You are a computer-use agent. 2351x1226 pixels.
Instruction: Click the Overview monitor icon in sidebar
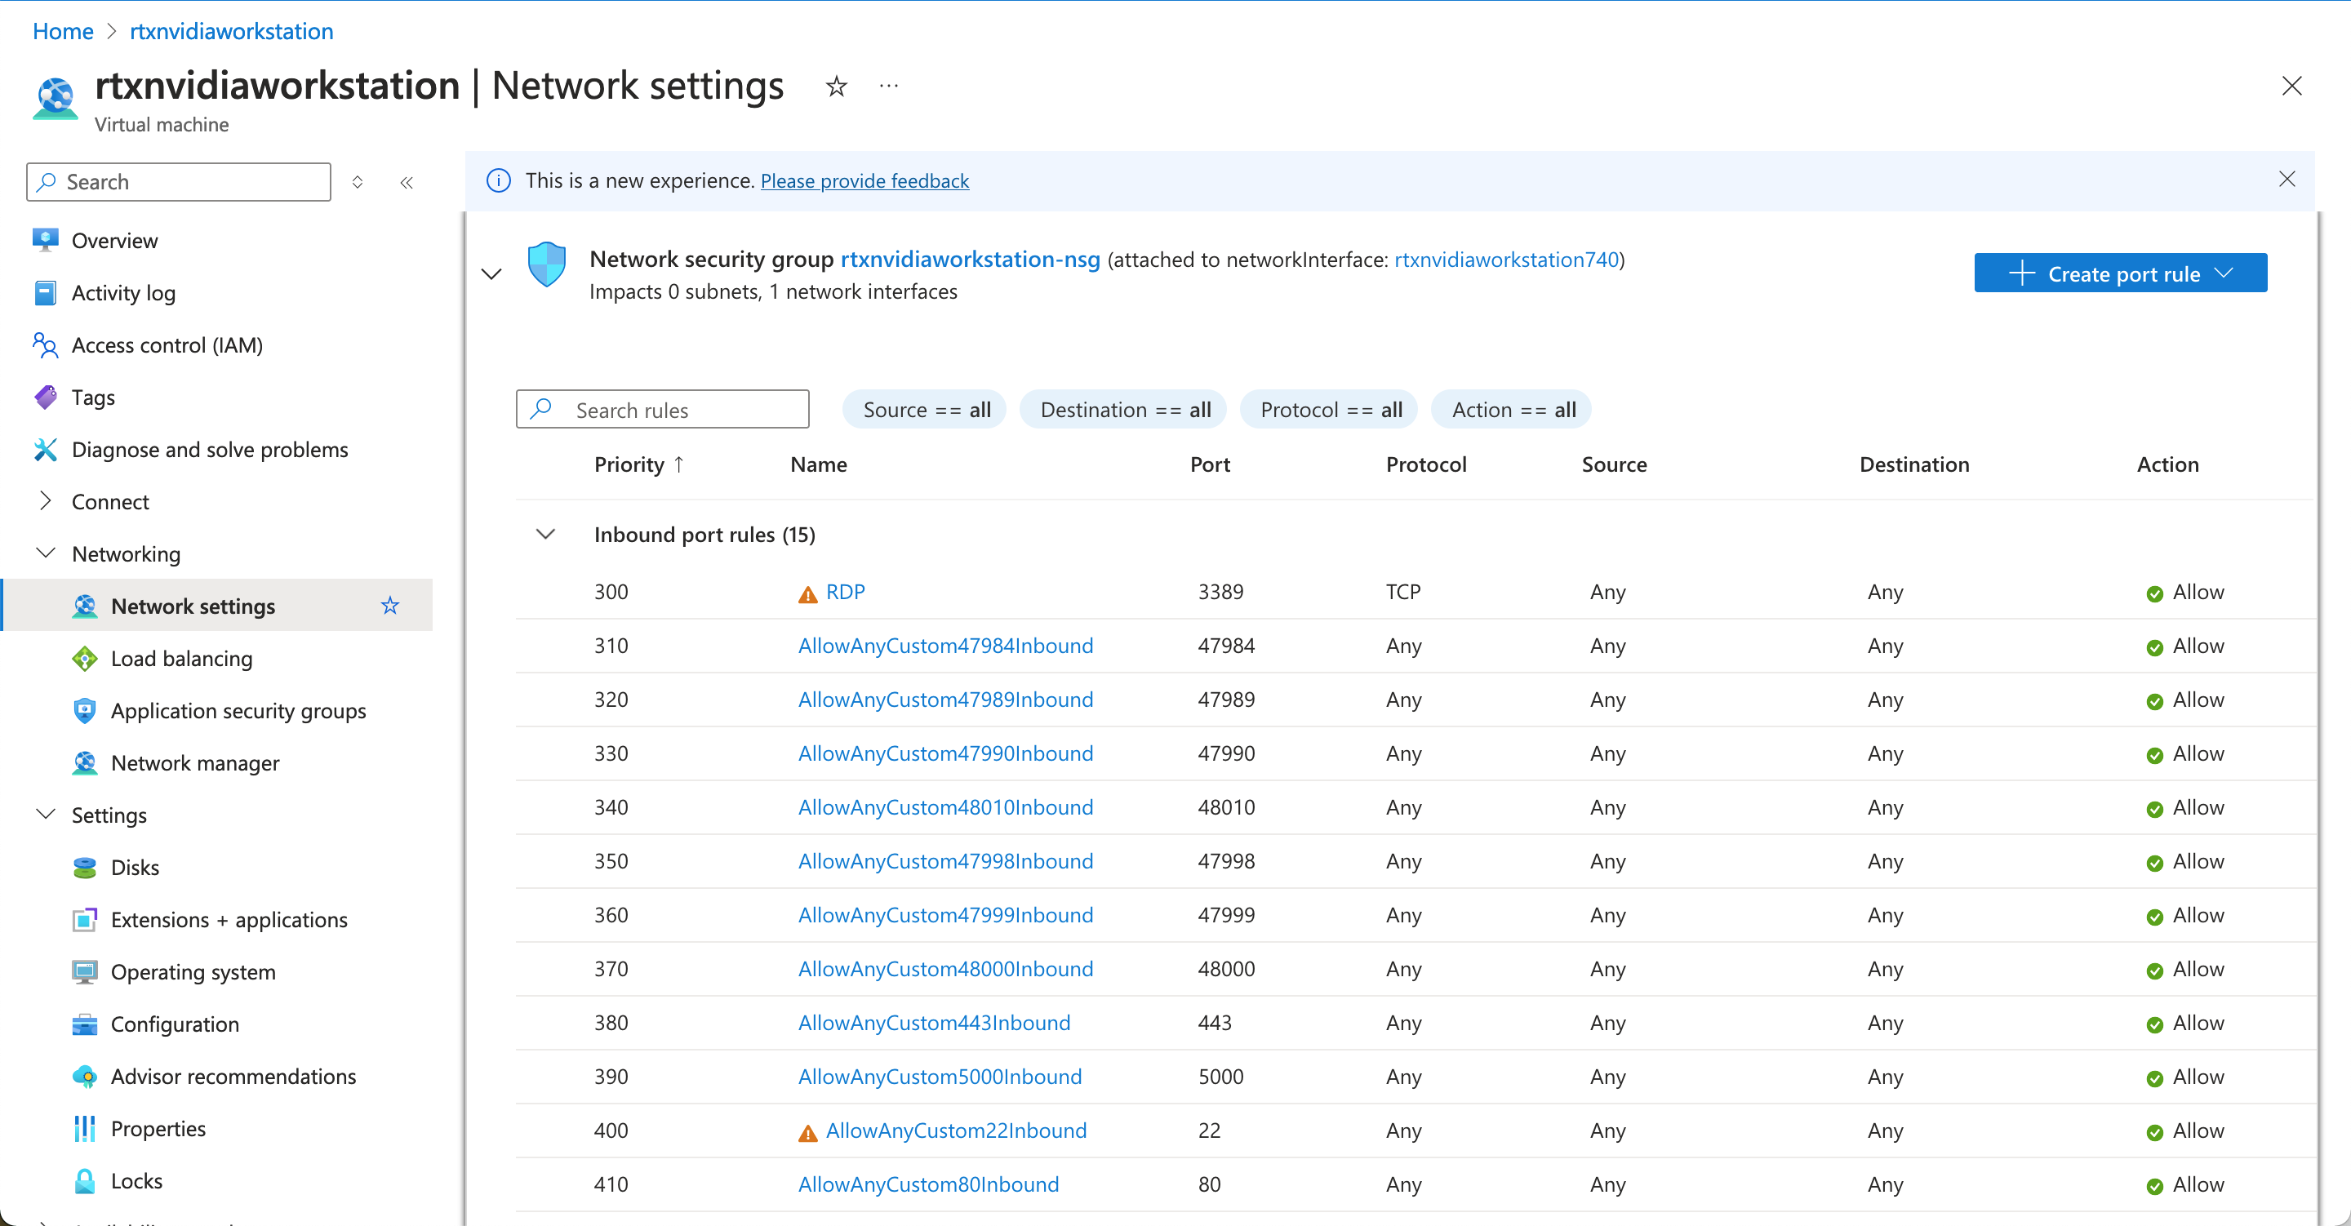point(45,240)
